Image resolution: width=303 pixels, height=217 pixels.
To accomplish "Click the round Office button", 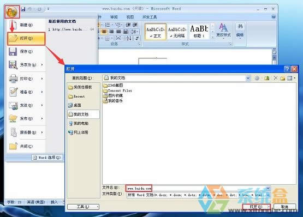I will click(12, 12).
